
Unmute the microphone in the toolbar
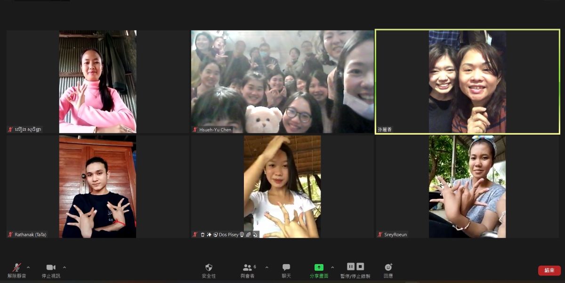point(16,268)
